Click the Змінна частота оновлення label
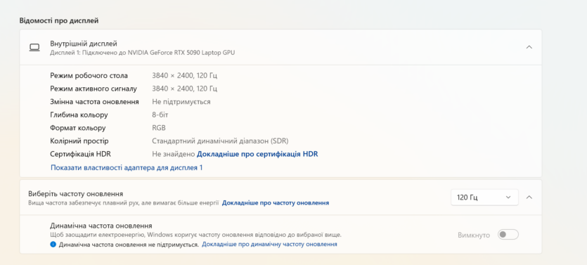Viewport: 587px width, 265px height. tap(94, 102)
